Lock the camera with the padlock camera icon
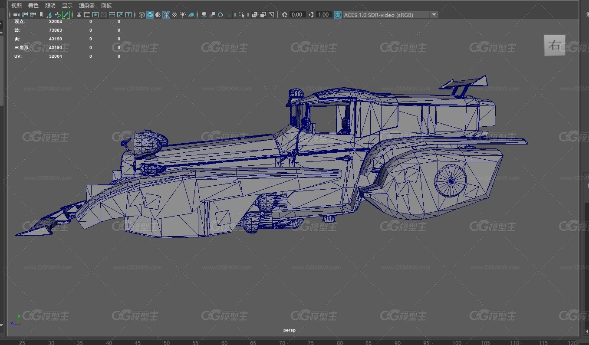This screenshot has width=589, height=345. (24, 15)
